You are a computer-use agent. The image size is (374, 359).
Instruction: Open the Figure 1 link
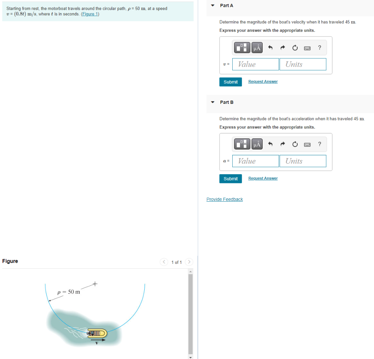pyautogui.click(x=90, y=14)
